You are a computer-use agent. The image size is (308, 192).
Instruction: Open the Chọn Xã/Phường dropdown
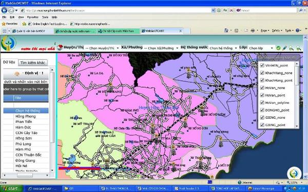161,48
